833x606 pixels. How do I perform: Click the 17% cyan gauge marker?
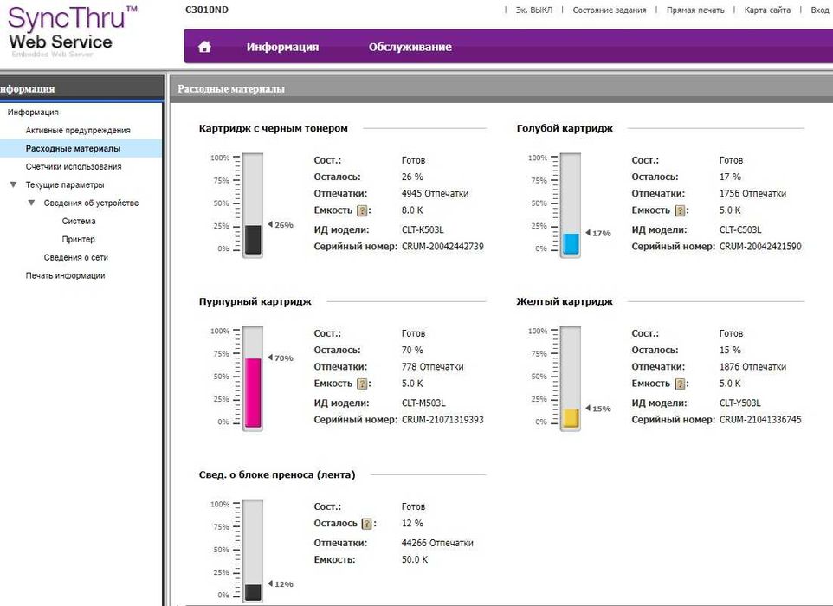[598, 233]
